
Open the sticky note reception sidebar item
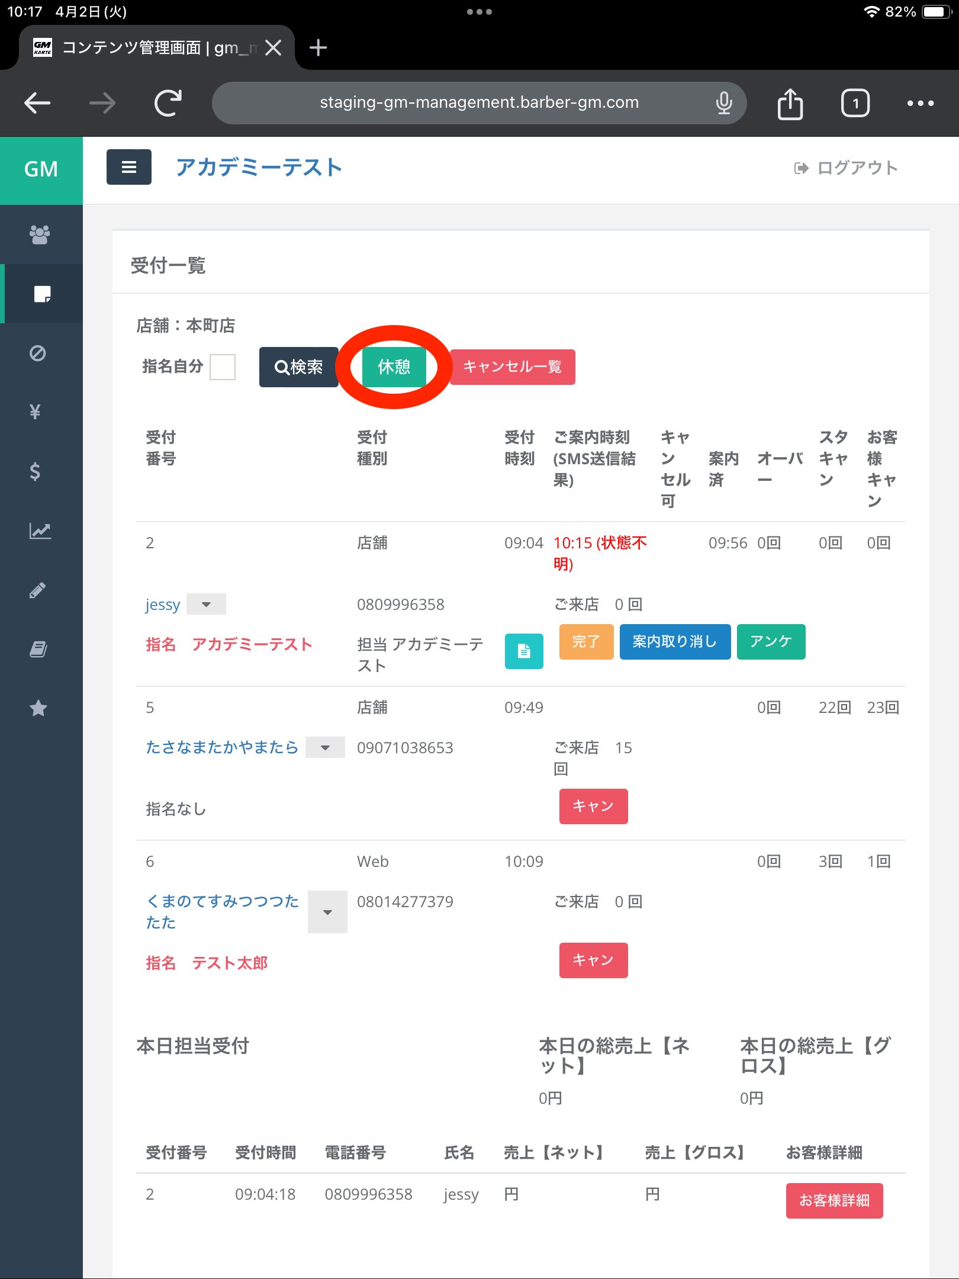coord(41,294)
